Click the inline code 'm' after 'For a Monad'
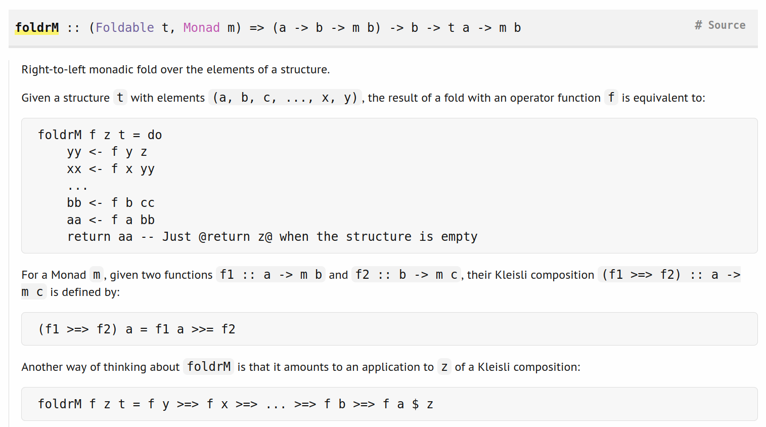This screenshot has height=427, width=766. pyautogui.click(x=97, y=275)
